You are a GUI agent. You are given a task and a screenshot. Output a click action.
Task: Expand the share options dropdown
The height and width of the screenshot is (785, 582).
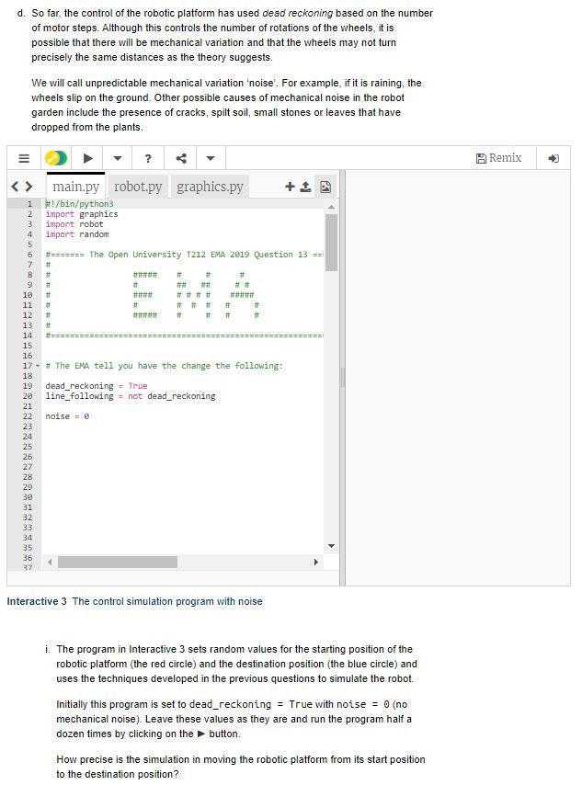click(211, 158)
